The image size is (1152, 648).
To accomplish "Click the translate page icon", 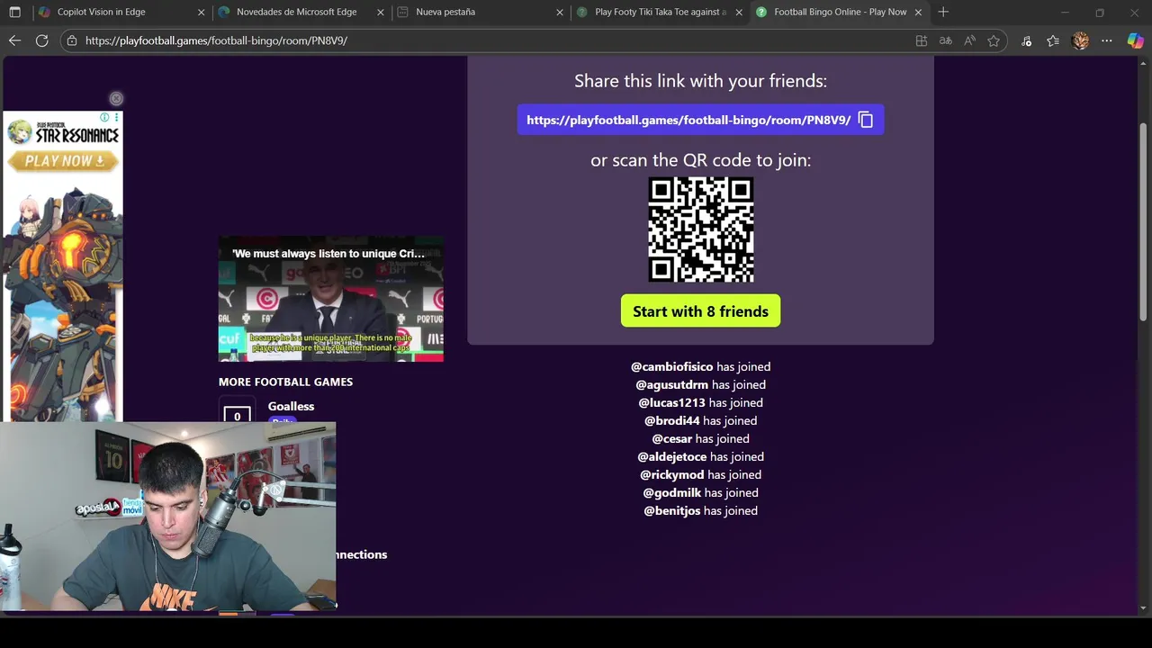I will click(945, 40).
